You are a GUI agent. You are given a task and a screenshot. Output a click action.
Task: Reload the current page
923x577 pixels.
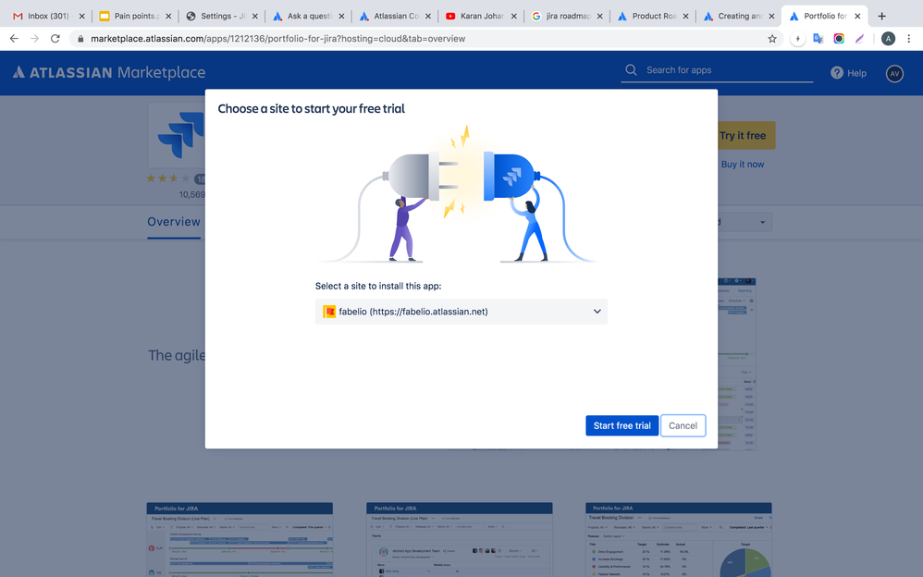55,38
